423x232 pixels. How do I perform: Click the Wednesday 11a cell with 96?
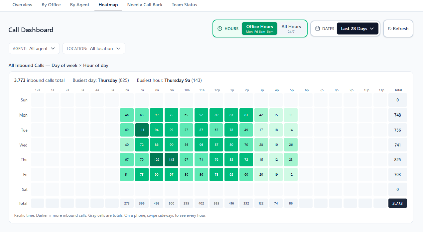tap(201, 145)
